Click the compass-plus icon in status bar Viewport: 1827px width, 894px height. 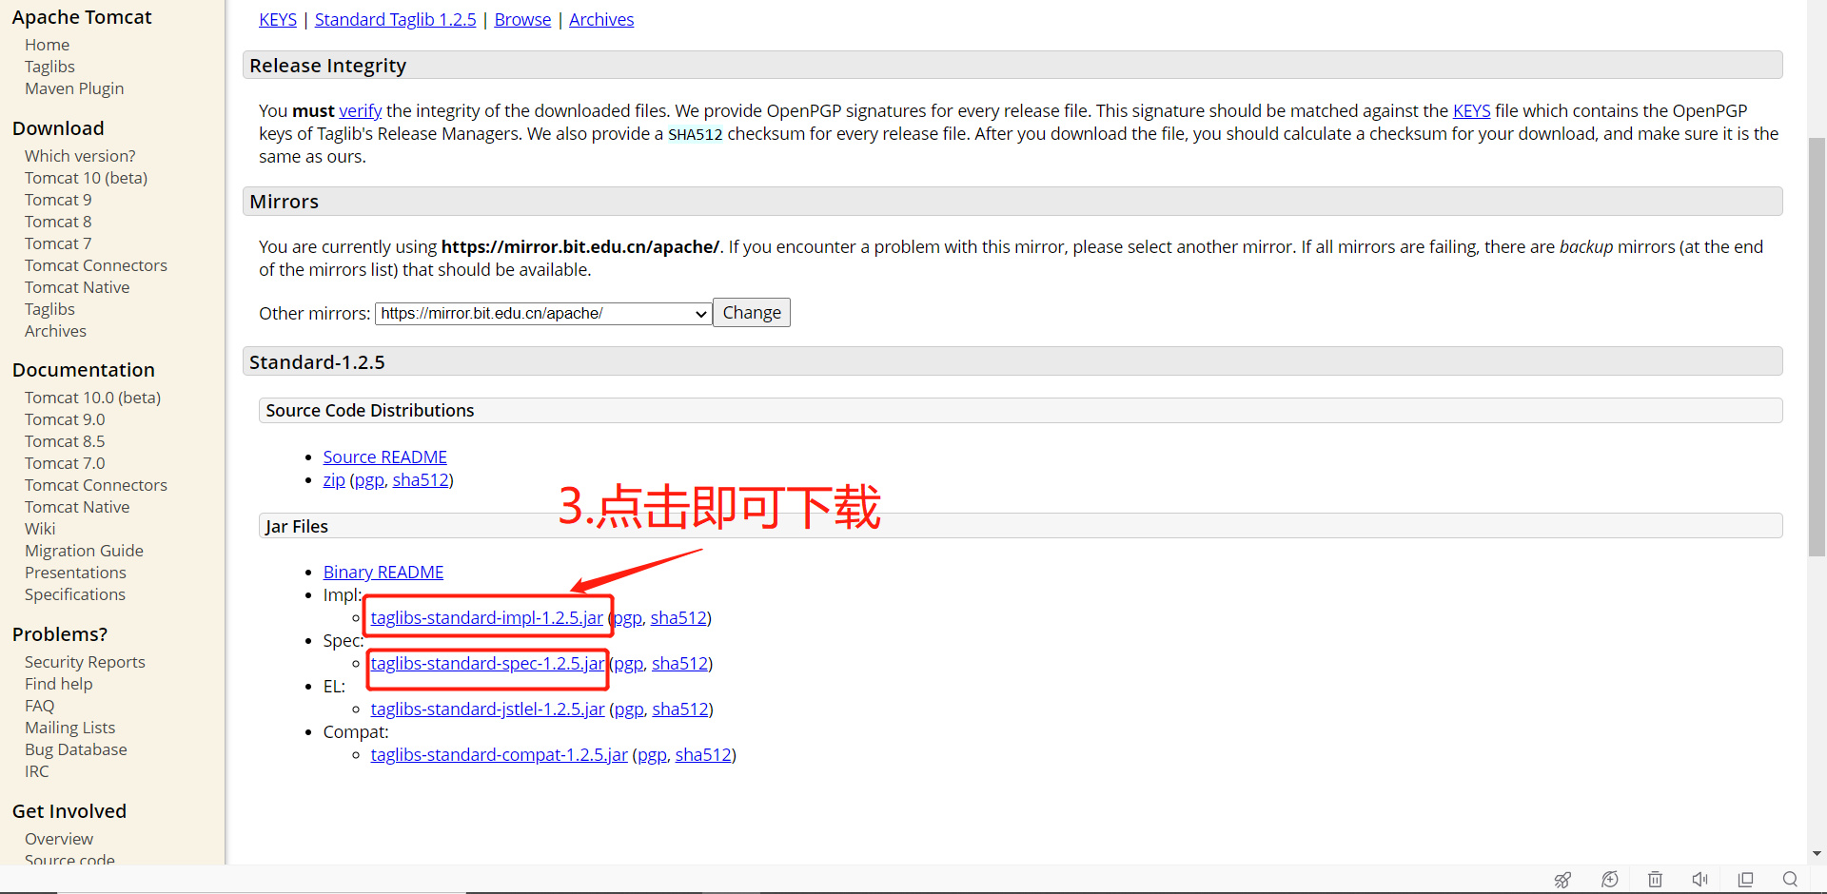(x=1609, y=880)
